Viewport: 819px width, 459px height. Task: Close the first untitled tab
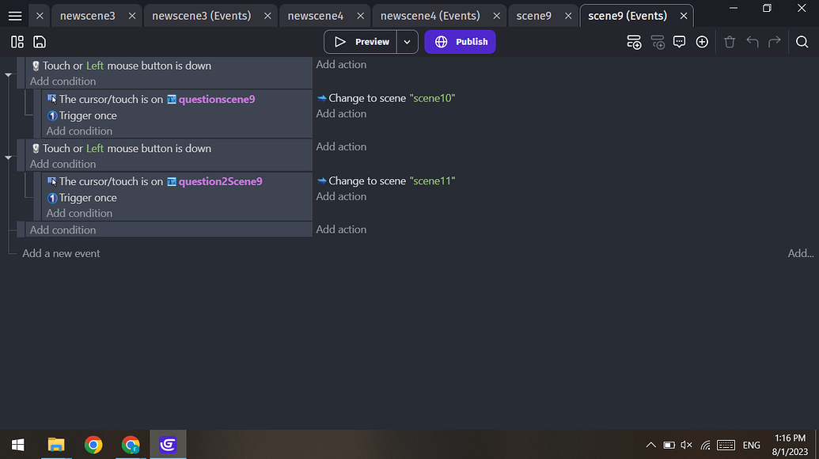click(40, 16)
